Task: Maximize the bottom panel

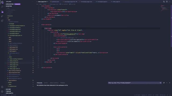Action: (x=167, y=83)
